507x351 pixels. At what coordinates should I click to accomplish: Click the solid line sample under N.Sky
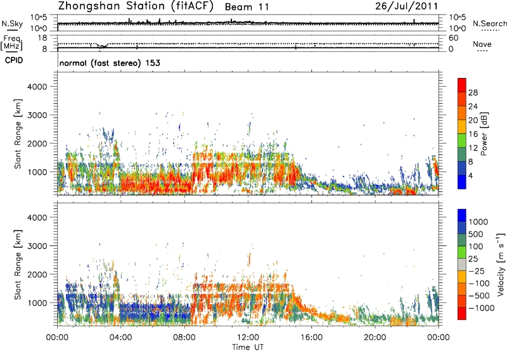click(12, 30)
